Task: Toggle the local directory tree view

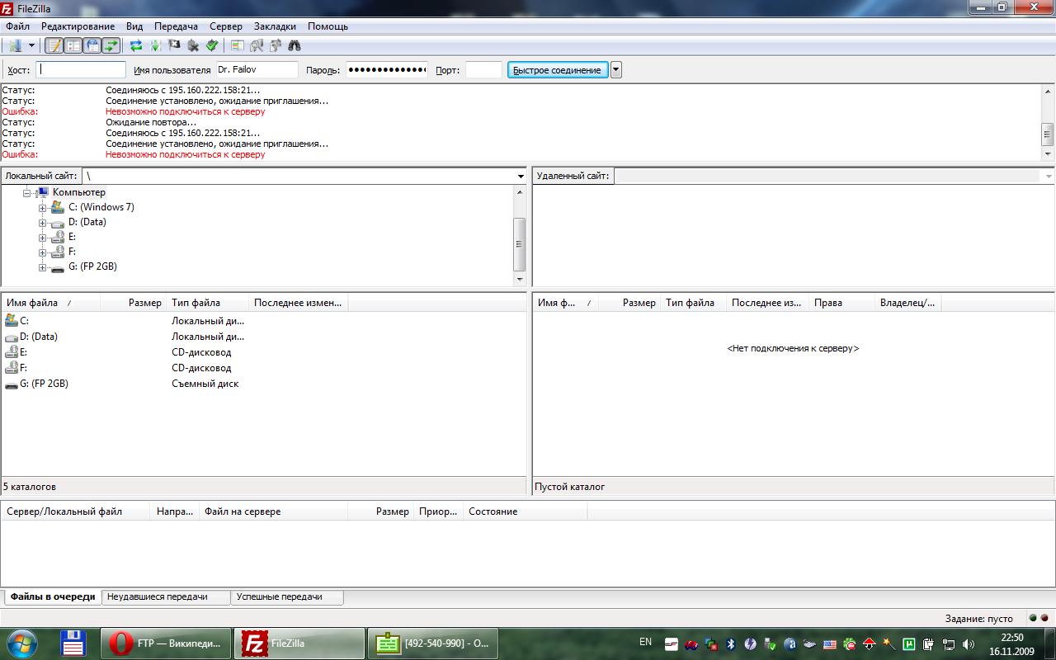Action: point(73,46)
